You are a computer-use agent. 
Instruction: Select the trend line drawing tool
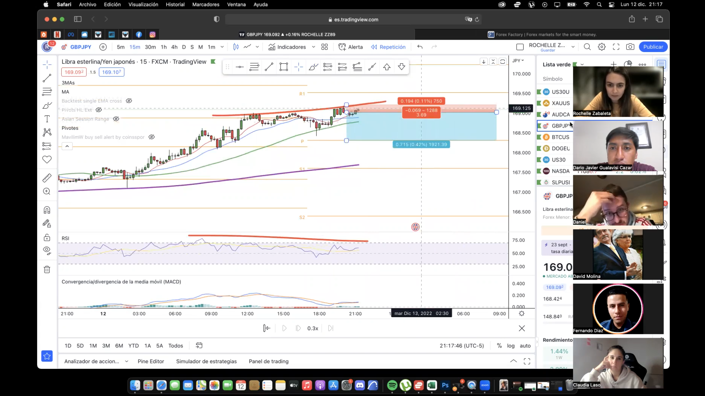tap(47, 78)
